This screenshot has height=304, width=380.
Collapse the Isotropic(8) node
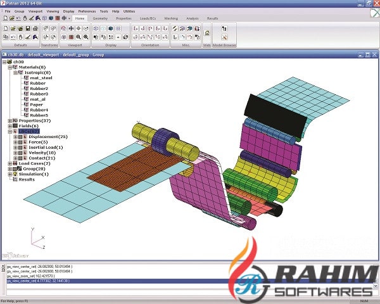pyautogui.click(x=15, y=73)
